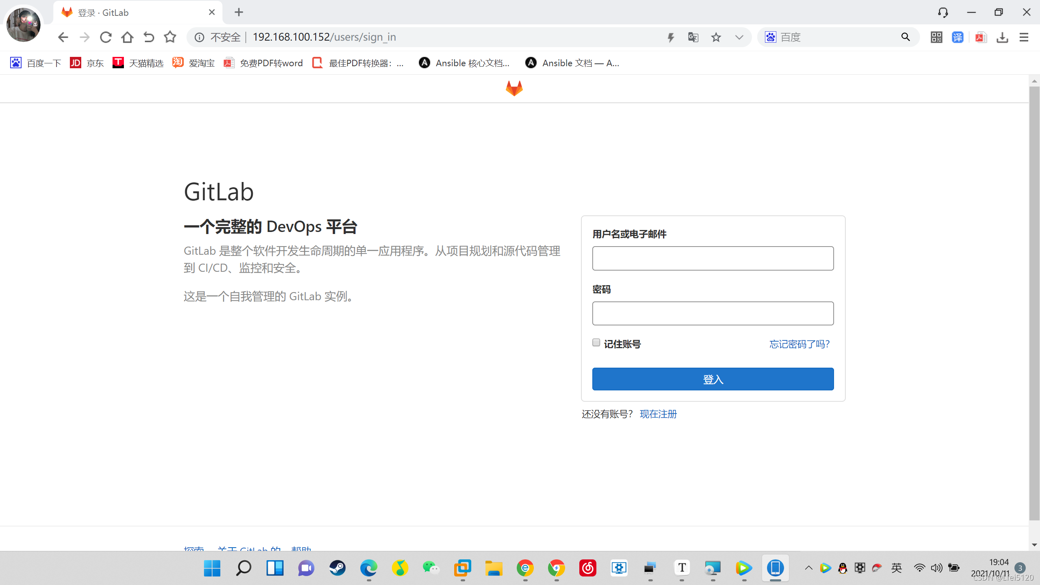Reload the page with refresh icon
The image size is (1040, 585).
(x=106, y=37)
